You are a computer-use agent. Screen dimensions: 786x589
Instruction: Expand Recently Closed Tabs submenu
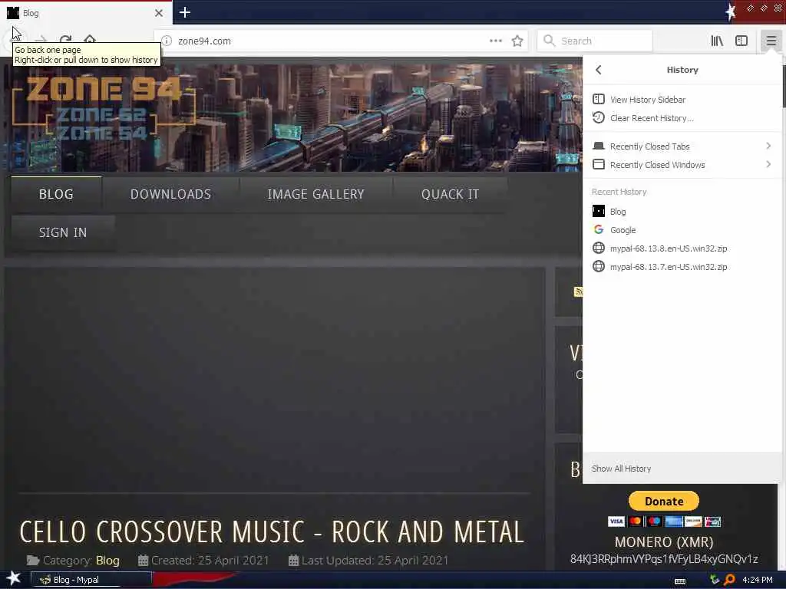coord(682,146)
